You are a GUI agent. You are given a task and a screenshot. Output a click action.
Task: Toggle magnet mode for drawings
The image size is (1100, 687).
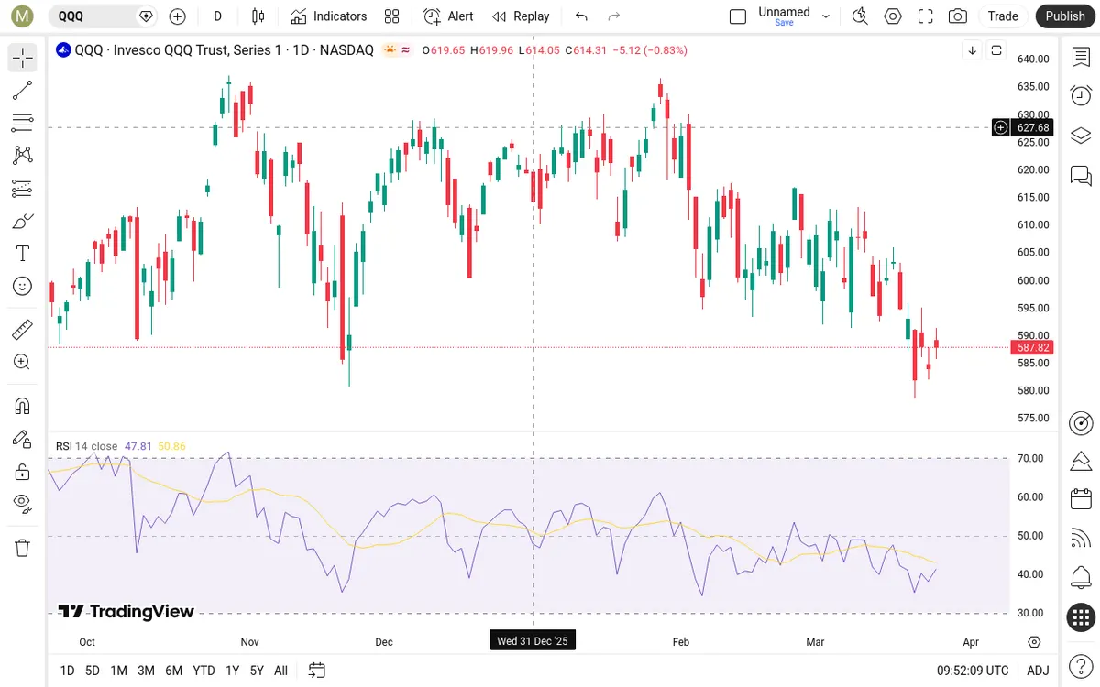(23, 406)
